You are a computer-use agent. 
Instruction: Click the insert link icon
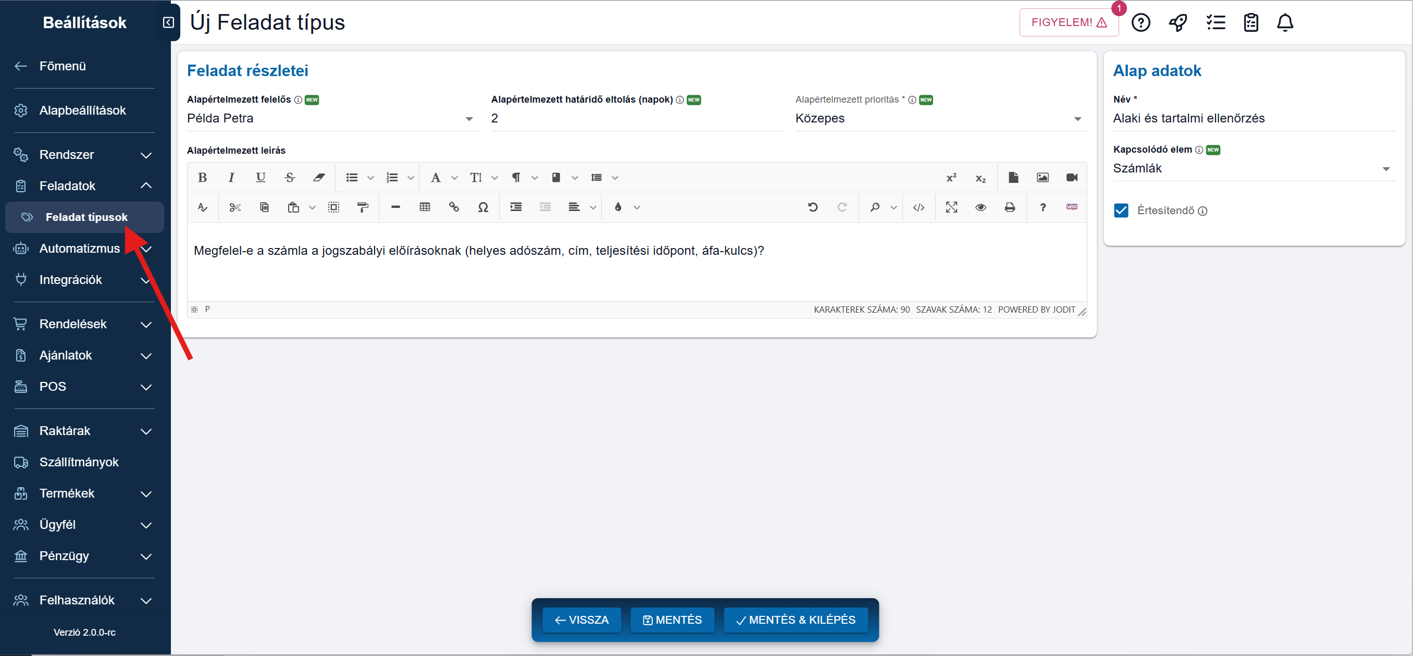(454, 207)
